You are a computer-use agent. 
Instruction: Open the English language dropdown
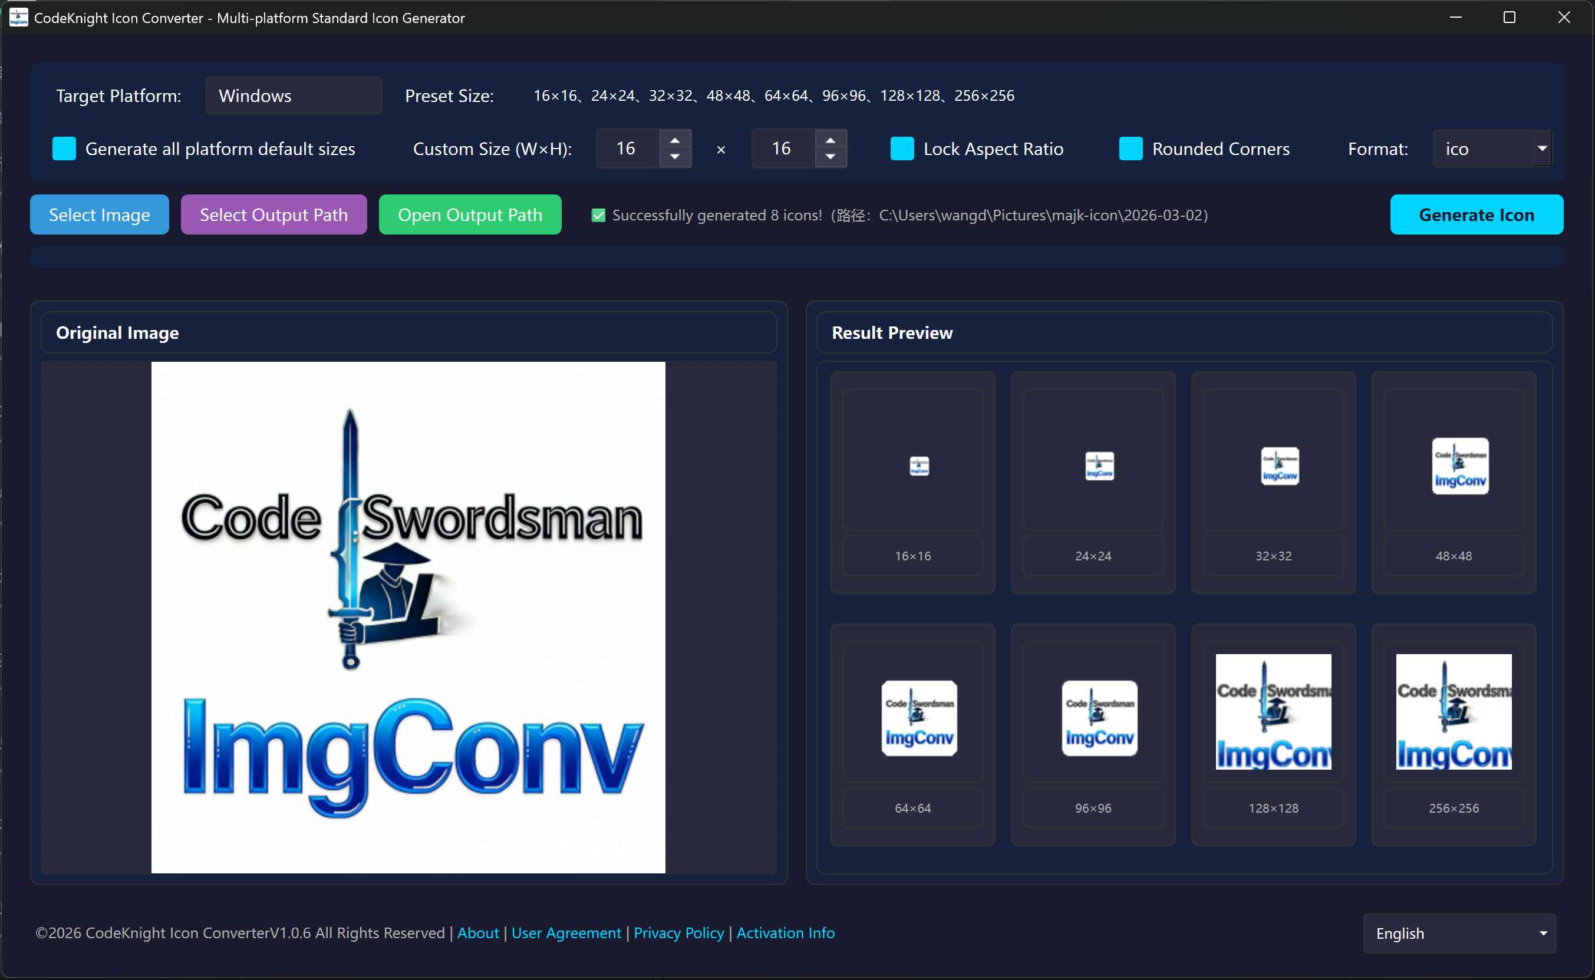coord(1459,933)
